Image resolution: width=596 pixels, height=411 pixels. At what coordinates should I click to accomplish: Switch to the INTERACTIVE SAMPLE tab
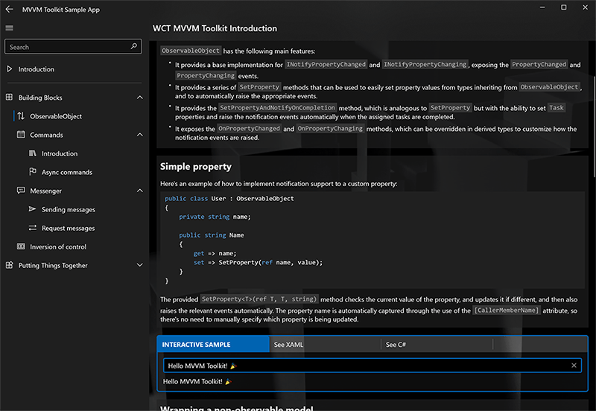tap(213, 344)
